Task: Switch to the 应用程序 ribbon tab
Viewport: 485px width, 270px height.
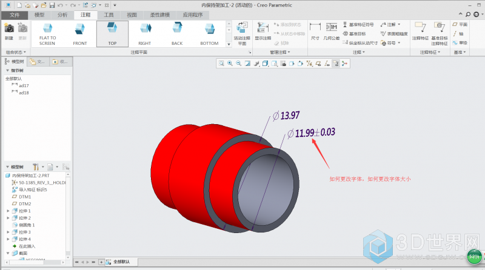Action: (x=193, y=15)
